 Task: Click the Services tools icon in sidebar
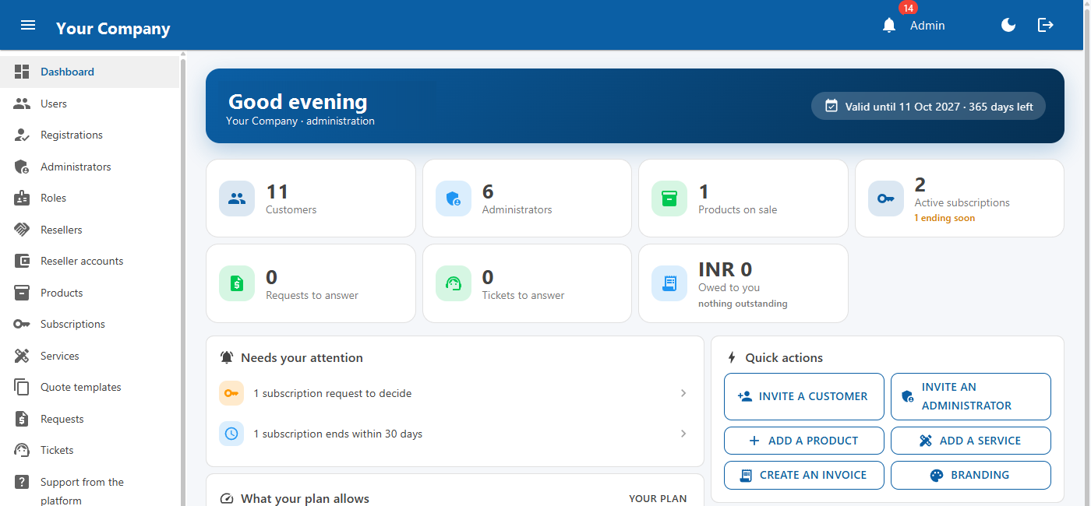pyautogui.click(x=22, y=356)
